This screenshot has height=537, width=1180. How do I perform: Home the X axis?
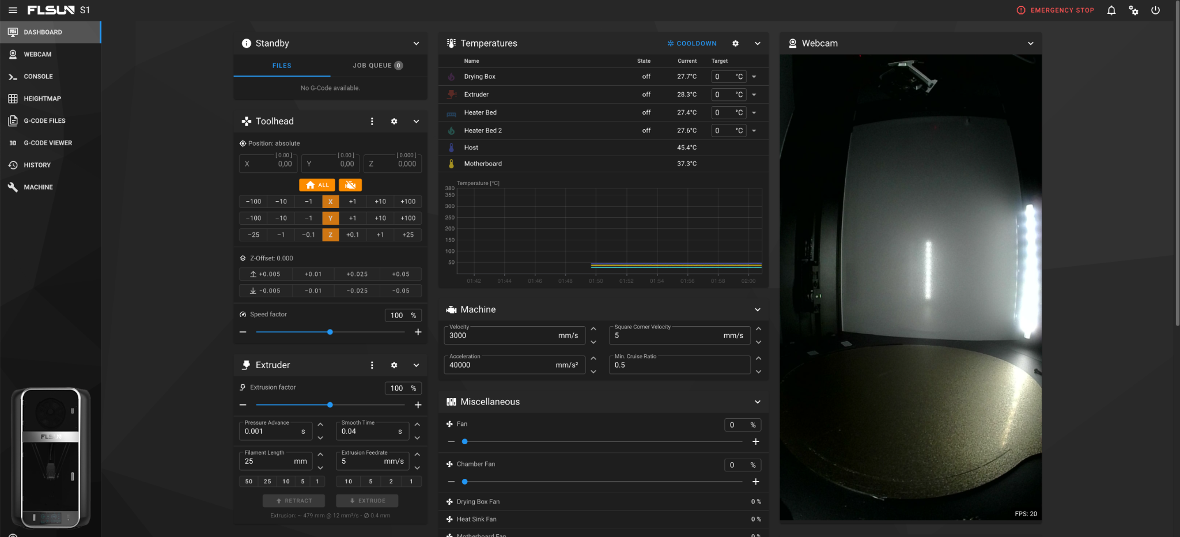point(330,202)
